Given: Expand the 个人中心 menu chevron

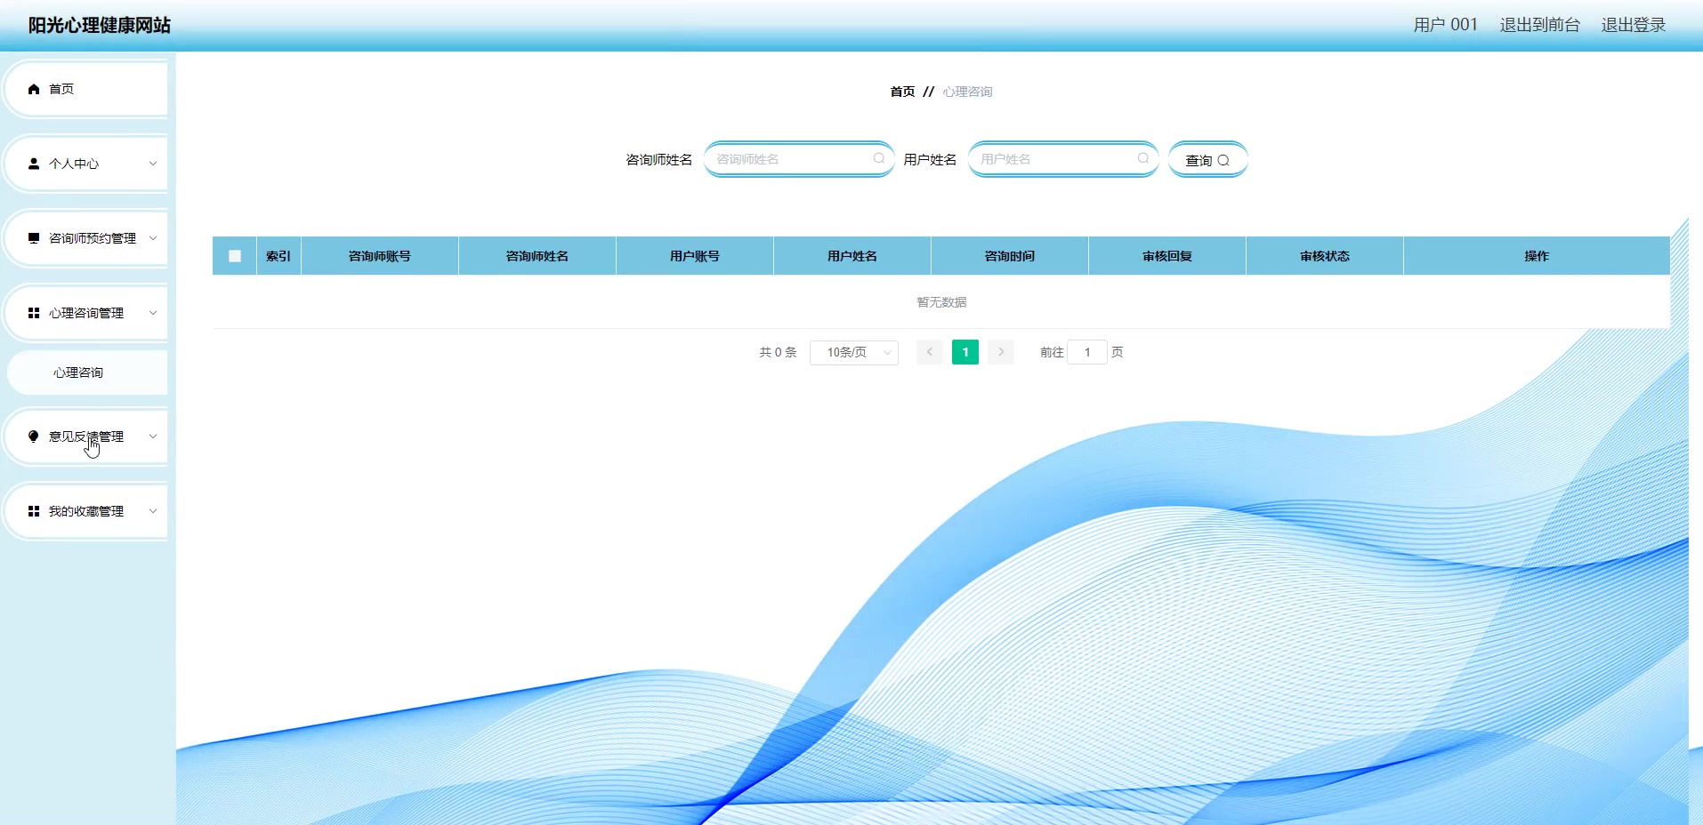Looking at the screenshot, I should [x=153, y=164].
